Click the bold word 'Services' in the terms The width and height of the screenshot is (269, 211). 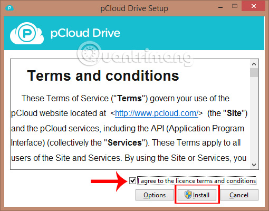(x=124, y=142)
